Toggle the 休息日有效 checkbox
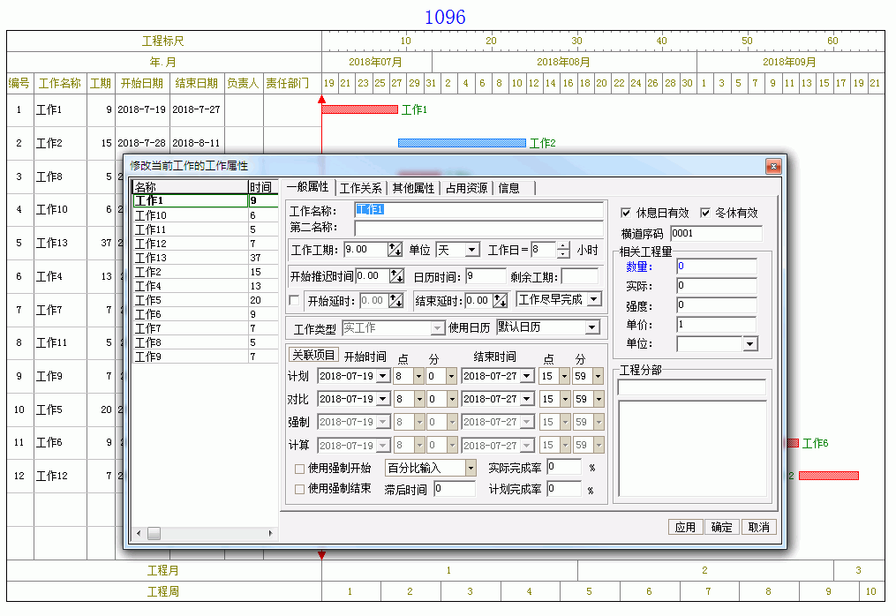The height and width of the screenshot is (616, 896). point(627,213)
